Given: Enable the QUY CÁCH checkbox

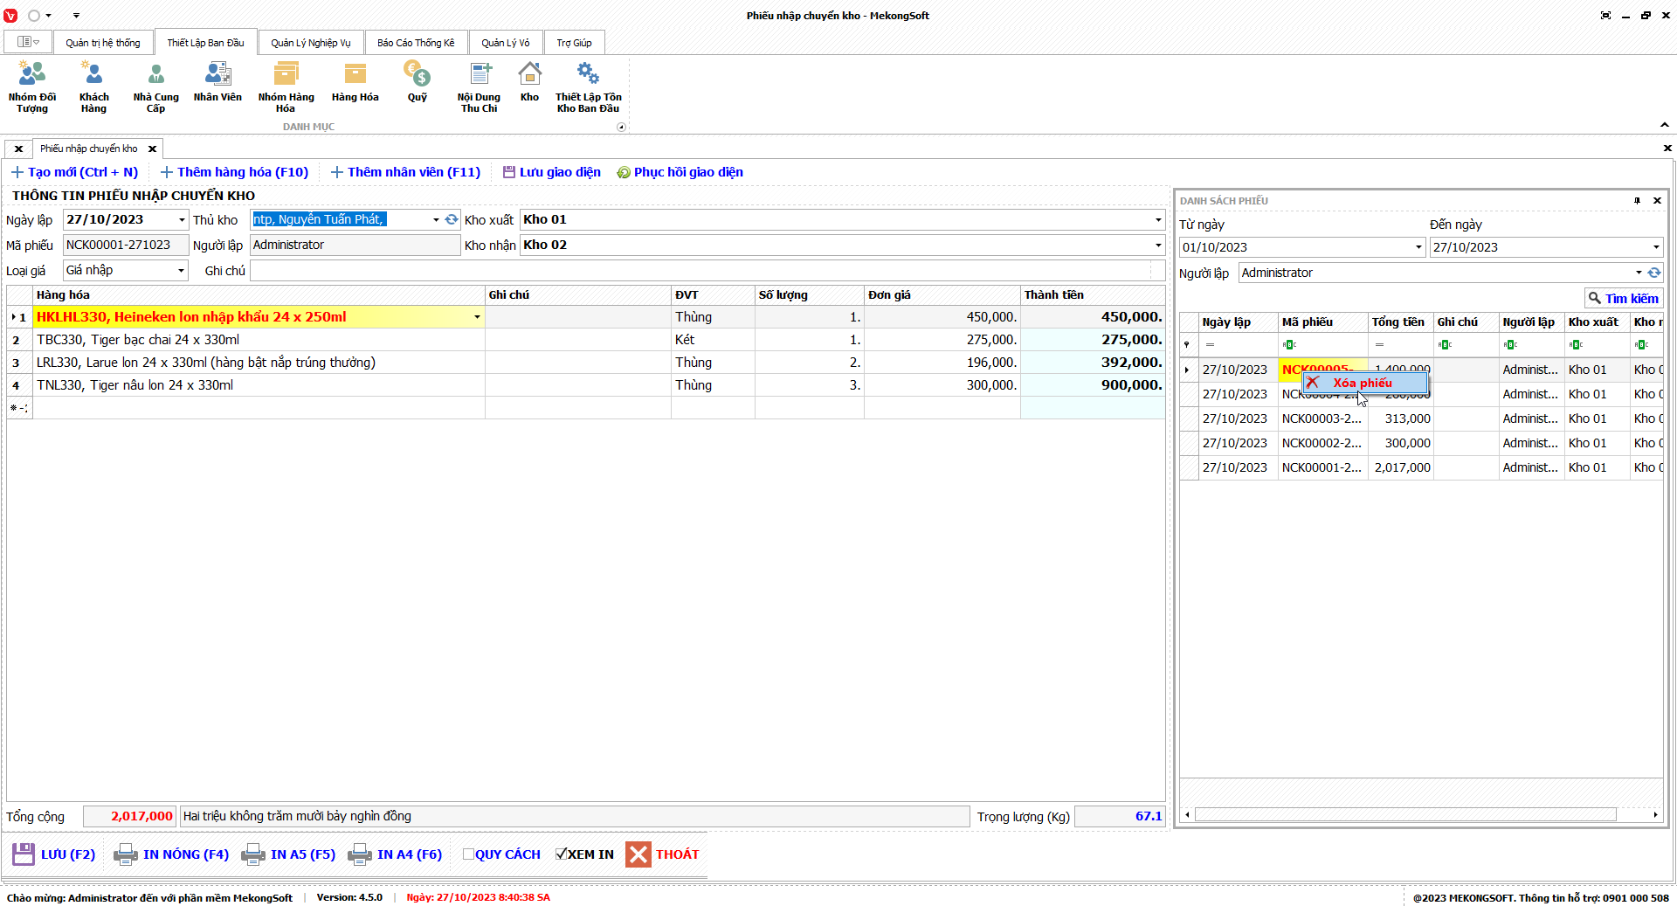Looking at the screenshot, I should click(x=468, y=854).
